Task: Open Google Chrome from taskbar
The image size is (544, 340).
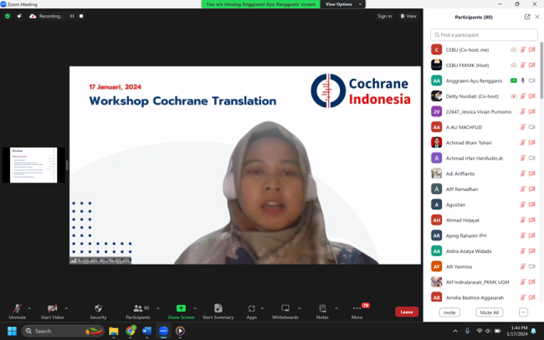Action: coord(131,331)
